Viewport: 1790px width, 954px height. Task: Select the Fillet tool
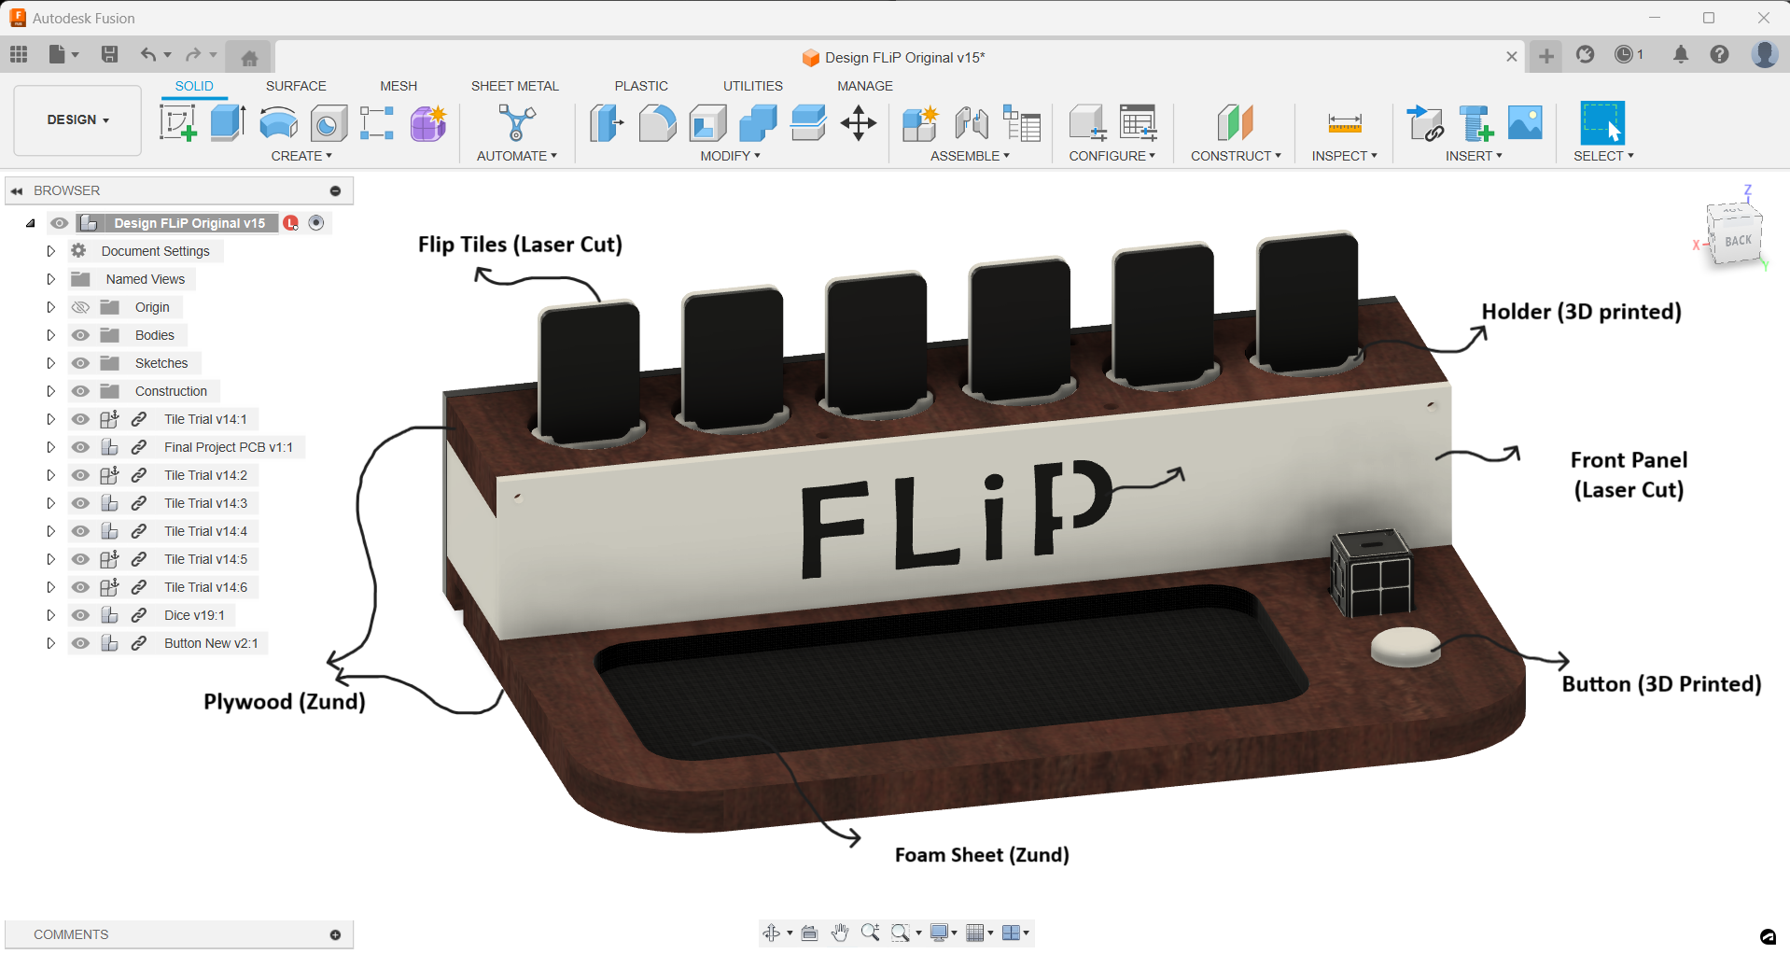pyautogui.click(x=657, y=123)
